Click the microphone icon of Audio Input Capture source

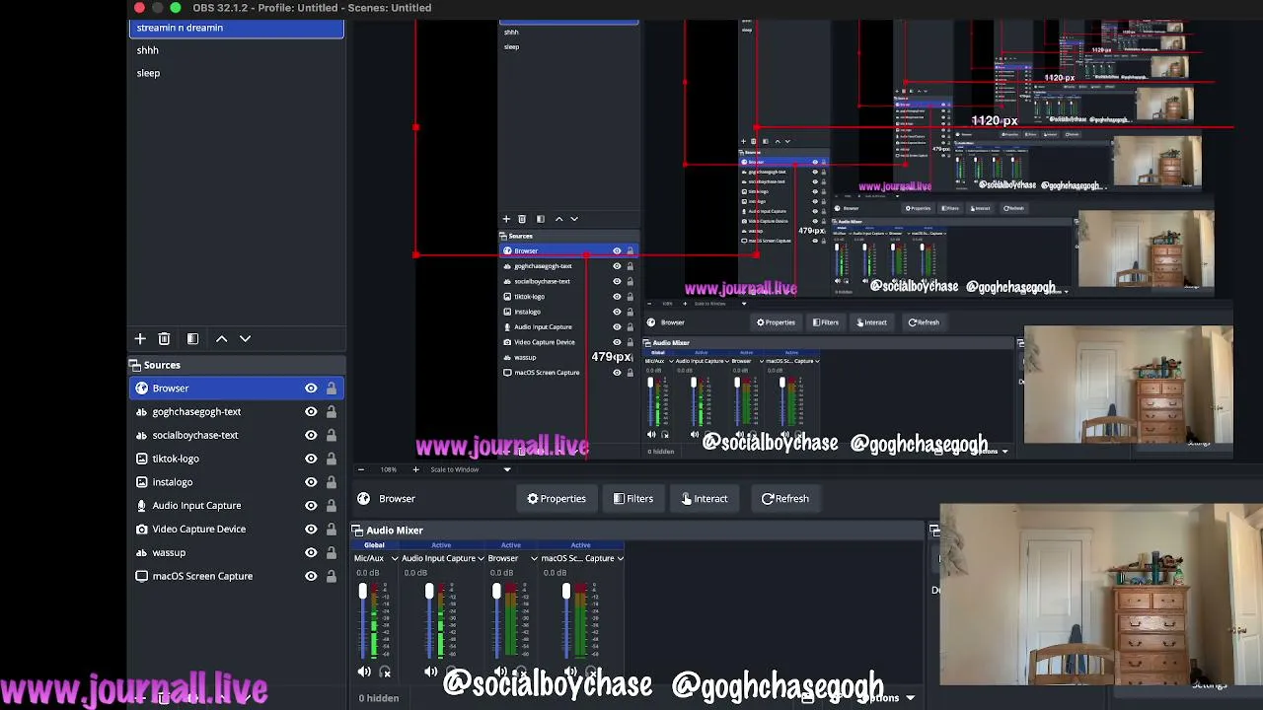coord(141,506)
